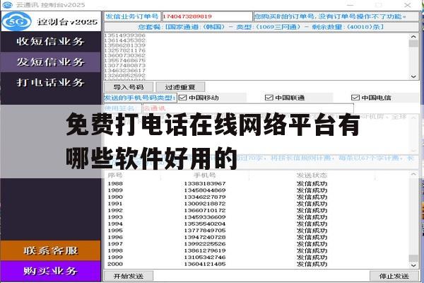Toggle 中国移动 checkbox
424x283 pixels.
pos(183,98)
